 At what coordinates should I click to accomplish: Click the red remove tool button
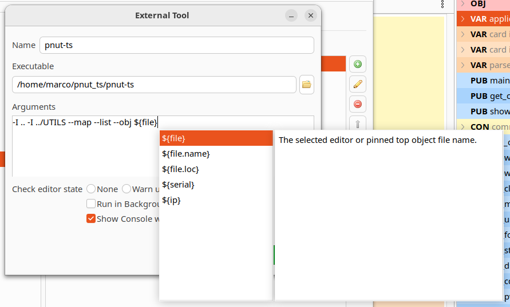pyautogui.click(x=358, y=104)
